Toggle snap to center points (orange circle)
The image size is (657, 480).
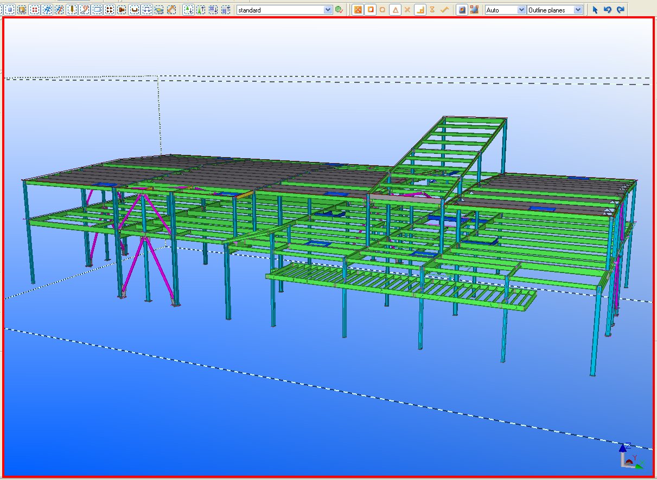[383, 10]
